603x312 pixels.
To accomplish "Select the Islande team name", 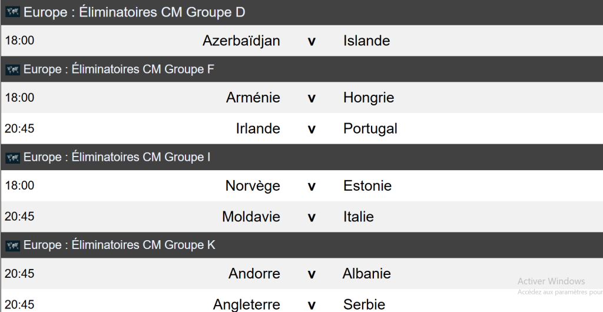I will 366,41.
